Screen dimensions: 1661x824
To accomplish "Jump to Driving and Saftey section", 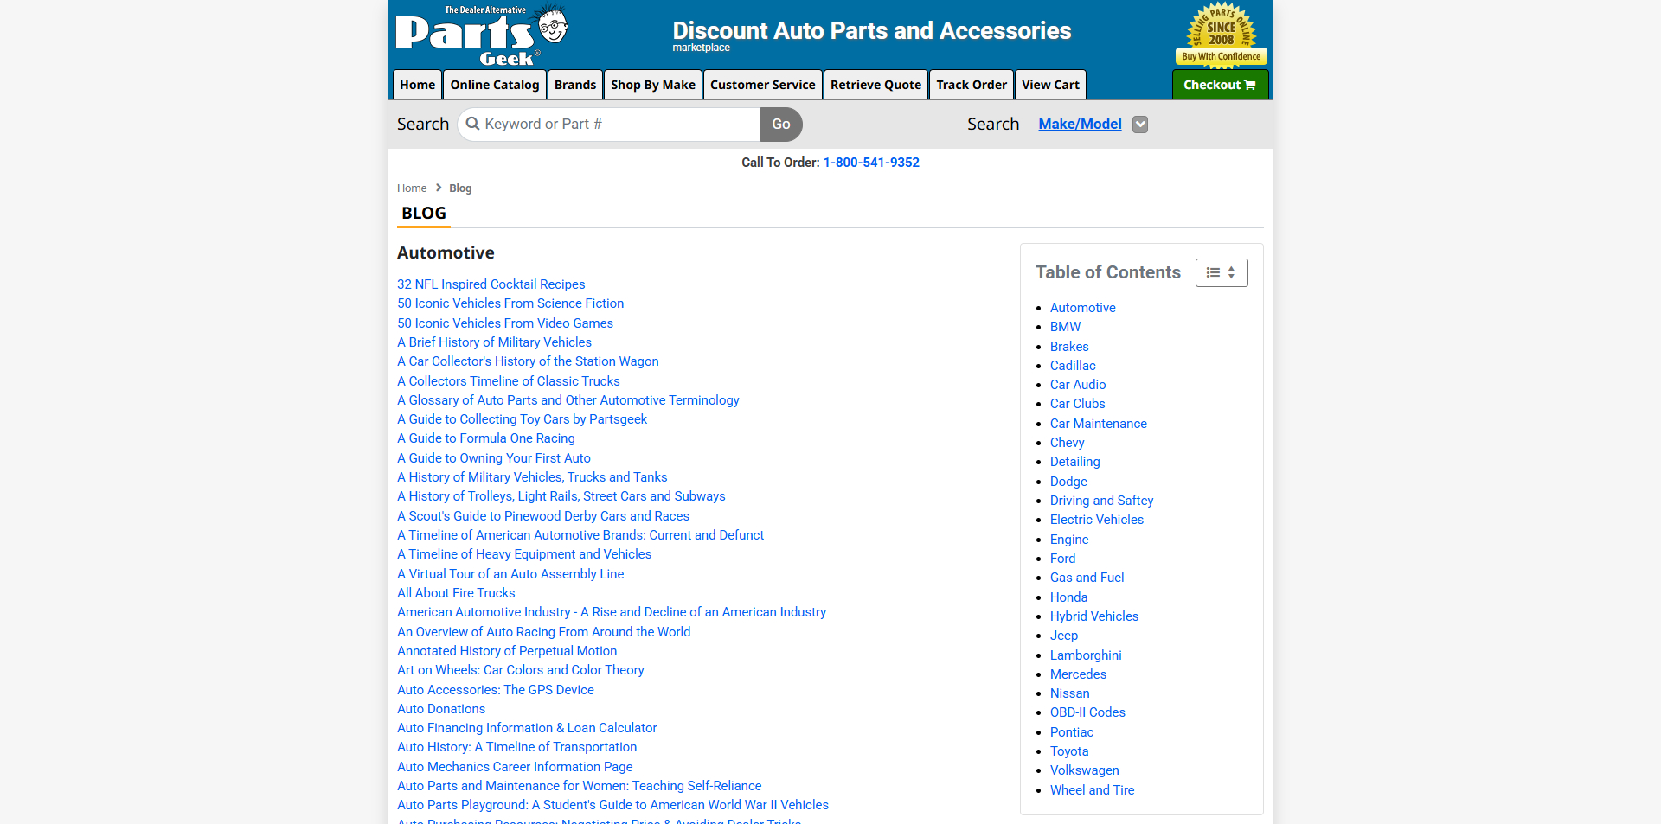I will [x=1101, y=501].
